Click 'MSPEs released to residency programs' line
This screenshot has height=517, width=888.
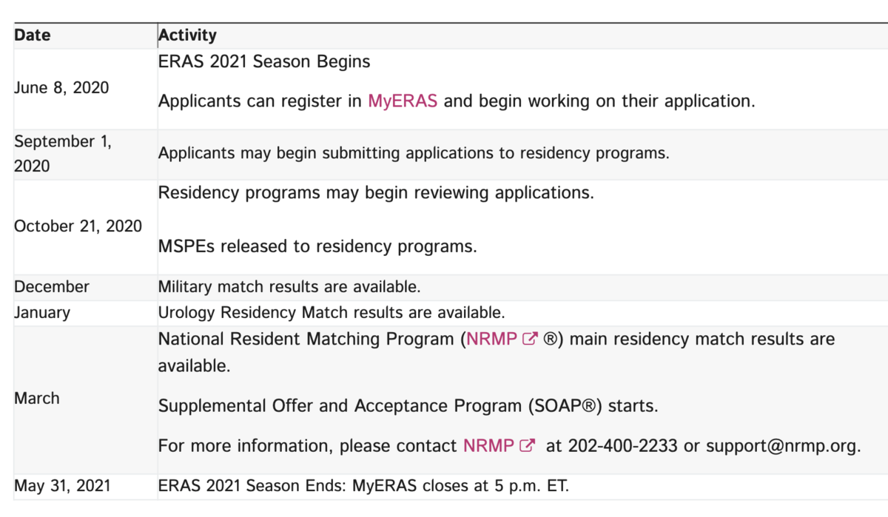pos(317,246)
